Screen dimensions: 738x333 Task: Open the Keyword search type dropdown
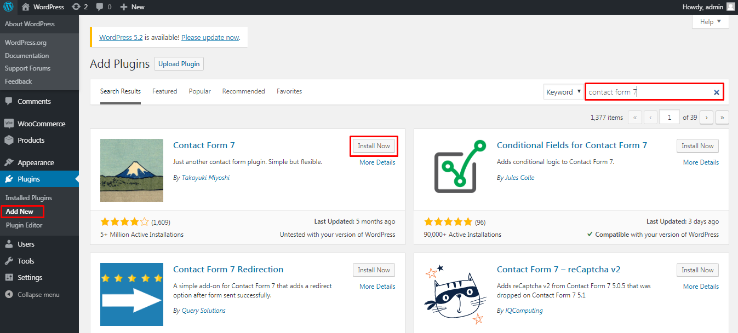click(563, 92)
